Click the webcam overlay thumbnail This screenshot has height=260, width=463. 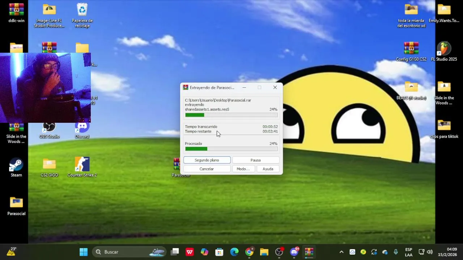(x=45, y=88)
